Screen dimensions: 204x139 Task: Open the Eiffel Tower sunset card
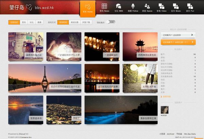[45, 78]
